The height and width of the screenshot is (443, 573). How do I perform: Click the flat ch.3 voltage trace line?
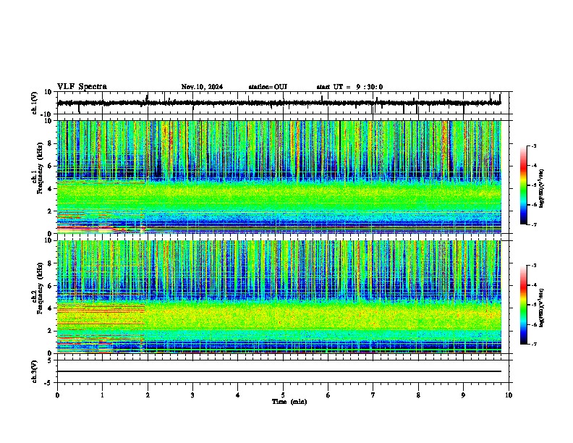point(279,371)
